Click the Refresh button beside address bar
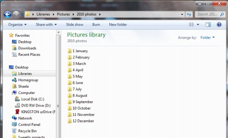 (x=189, y=14)
